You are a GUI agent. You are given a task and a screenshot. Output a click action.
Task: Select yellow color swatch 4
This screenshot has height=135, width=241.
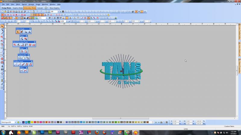click(x=32, y=122)
